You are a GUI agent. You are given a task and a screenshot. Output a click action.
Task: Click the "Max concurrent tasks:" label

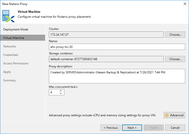click(x=63, y=87)
